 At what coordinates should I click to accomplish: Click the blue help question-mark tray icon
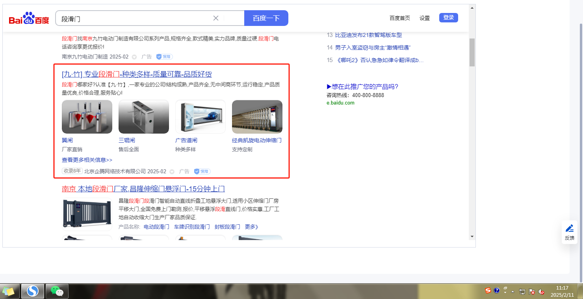tap(497, 291)
